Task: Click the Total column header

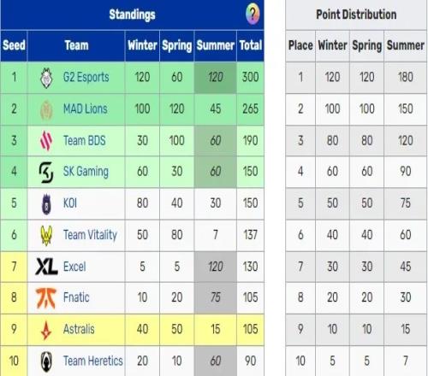Action: click(x=251, y=45)
